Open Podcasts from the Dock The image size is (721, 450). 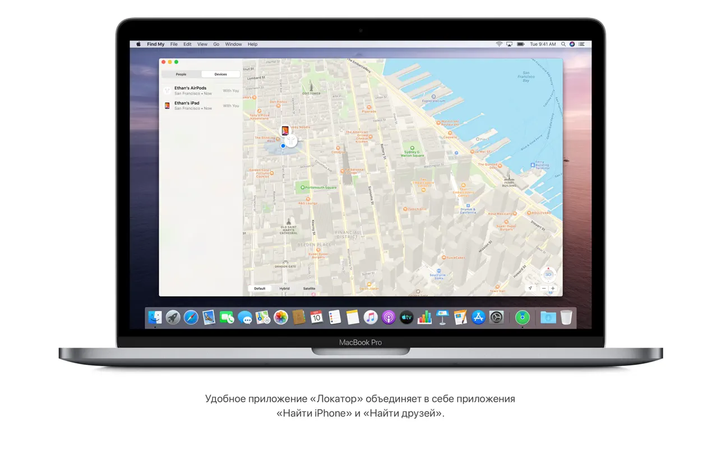tap(389, 318)
